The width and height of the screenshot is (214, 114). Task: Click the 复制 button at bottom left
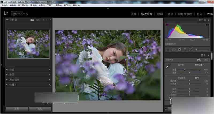(x=17, y=109)
